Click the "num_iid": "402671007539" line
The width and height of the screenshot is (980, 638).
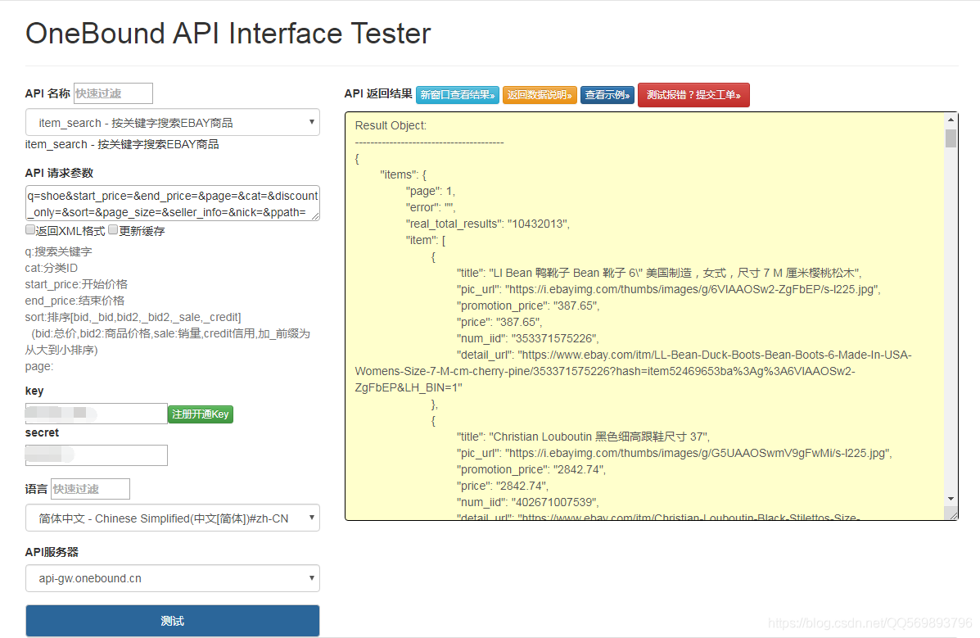click(x=527, y=502)
